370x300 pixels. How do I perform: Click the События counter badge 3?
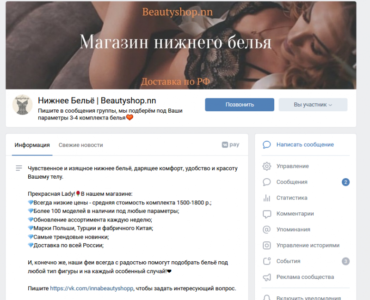pos(345,261)
